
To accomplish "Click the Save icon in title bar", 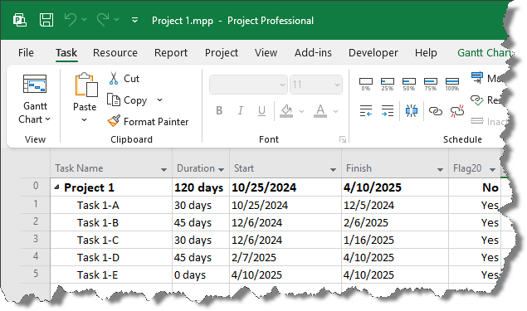I will (46, 20).
